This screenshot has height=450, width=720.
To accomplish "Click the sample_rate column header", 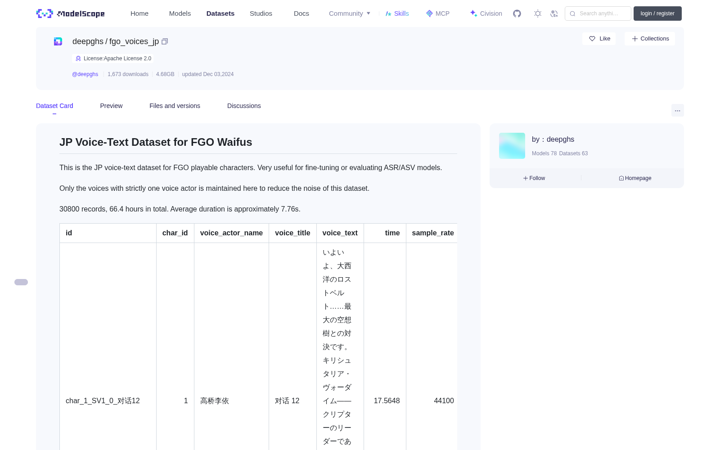I will pyautogui.click(x=432, y=233).
